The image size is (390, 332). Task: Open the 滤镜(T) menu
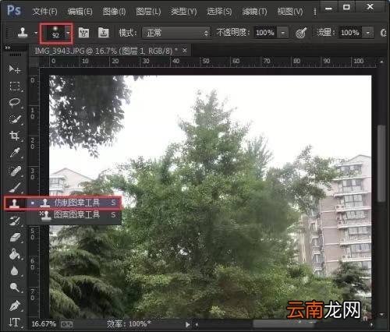[254, 12]
